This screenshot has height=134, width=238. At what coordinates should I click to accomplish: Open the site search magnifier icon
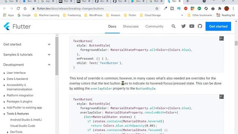[x=174, y=26]
